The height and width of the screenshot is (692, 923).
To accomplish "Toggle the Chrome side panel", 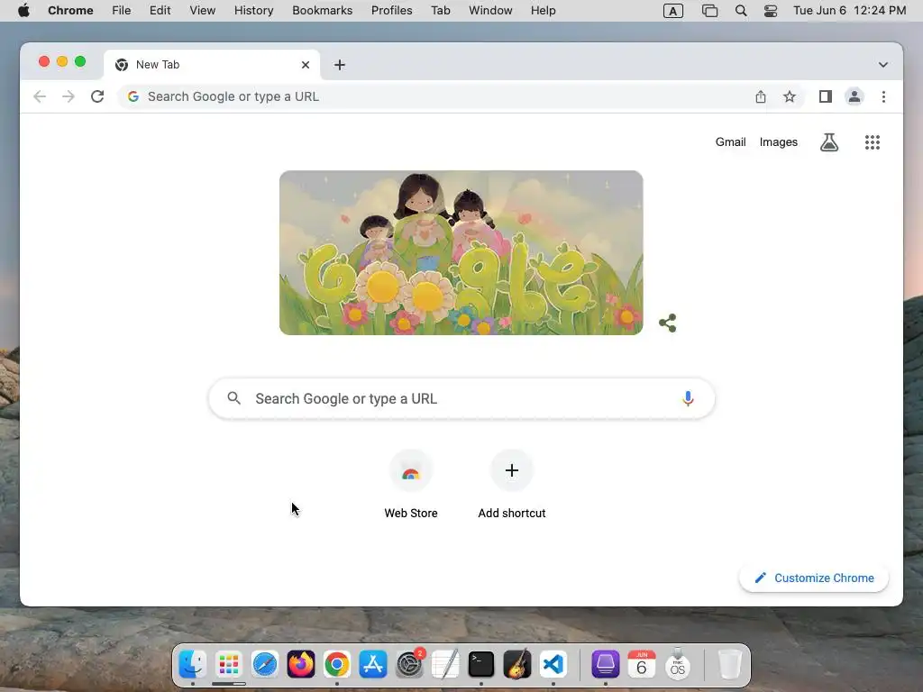I will point(826,96).
